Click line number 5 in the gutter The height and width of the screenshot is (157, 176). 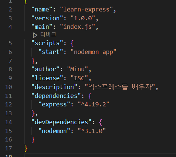click(10, 43)
